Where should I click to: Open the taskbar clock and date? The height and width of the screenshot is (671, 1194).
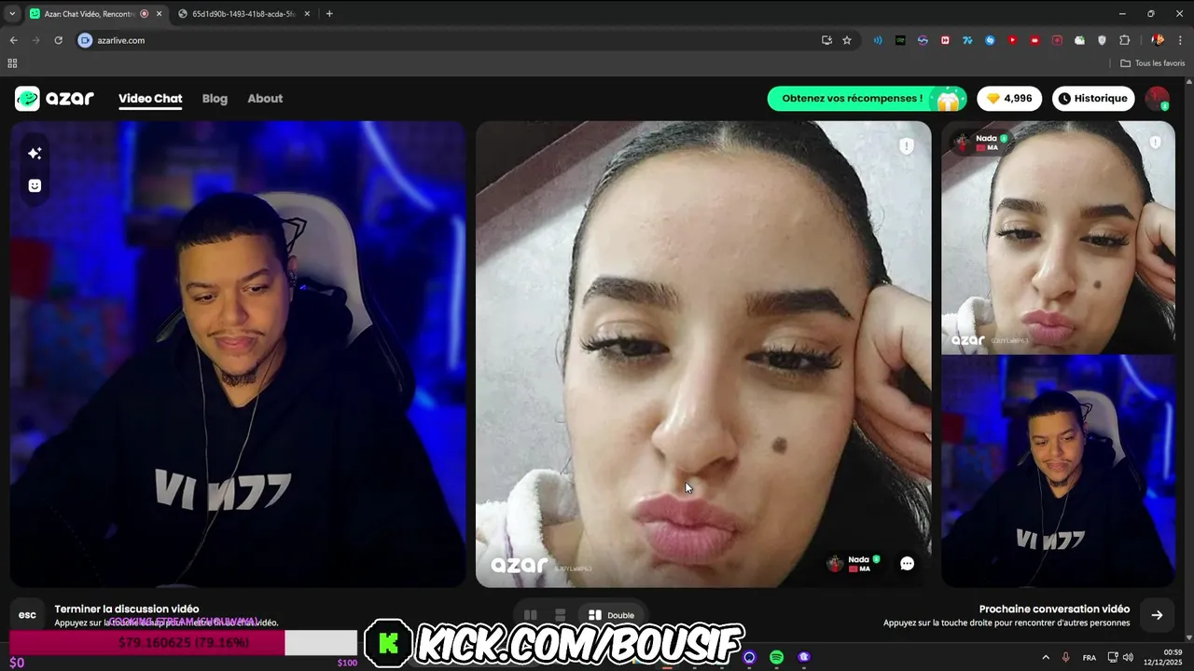1163,657
